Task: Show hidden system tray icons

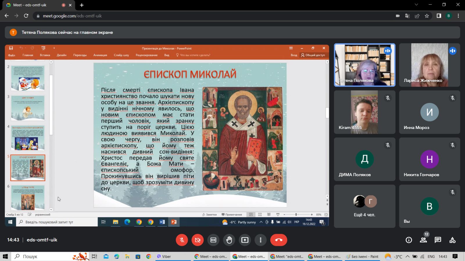Action: [407, 257]
